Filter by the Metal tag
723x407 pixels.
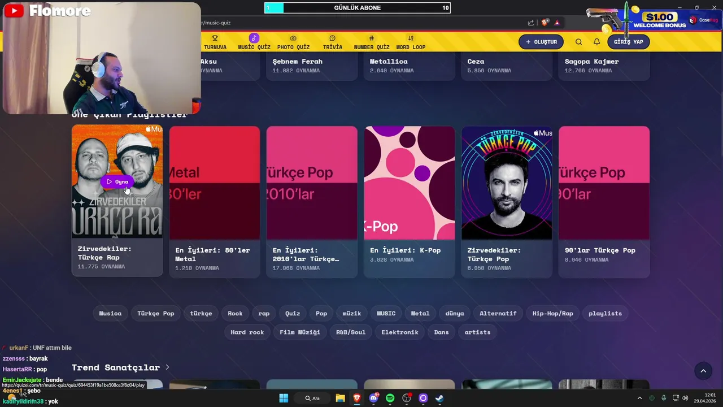click(420, 313)
